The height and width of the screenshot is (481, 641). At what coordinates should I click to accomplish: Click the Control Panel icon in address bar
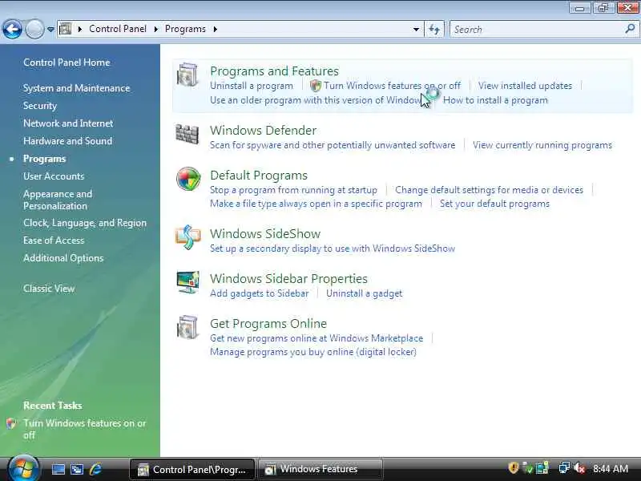pyautogui.click(x=66, y=29)
